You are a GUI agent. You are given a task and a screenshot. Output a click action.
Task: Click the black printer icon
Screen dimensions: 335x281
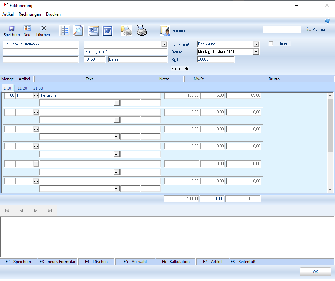[142, 31]
